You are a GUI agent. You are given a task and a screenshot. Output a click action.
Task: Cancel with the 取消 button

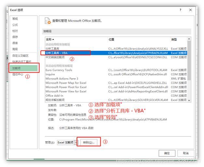186,153
